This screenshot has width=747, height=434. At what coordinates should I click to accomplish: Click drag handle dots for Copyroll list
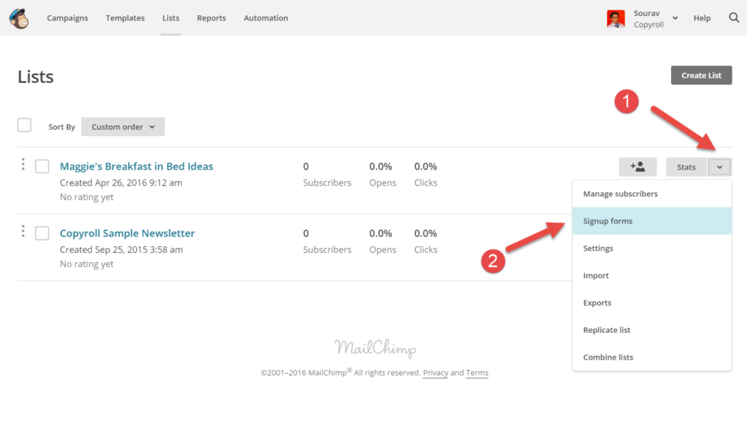(23, 231)
